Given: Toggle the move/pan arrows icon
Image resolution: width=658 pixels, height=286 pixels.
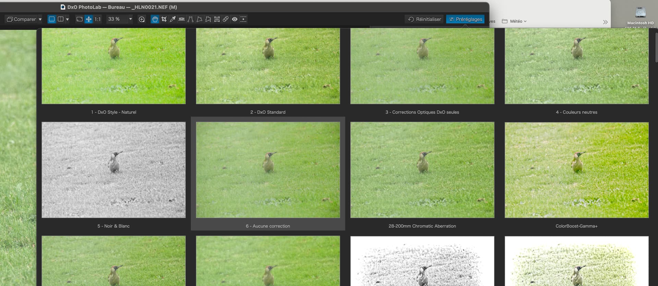Looking at the screenshot, I should pyautogui.click(x=89, y=19).
